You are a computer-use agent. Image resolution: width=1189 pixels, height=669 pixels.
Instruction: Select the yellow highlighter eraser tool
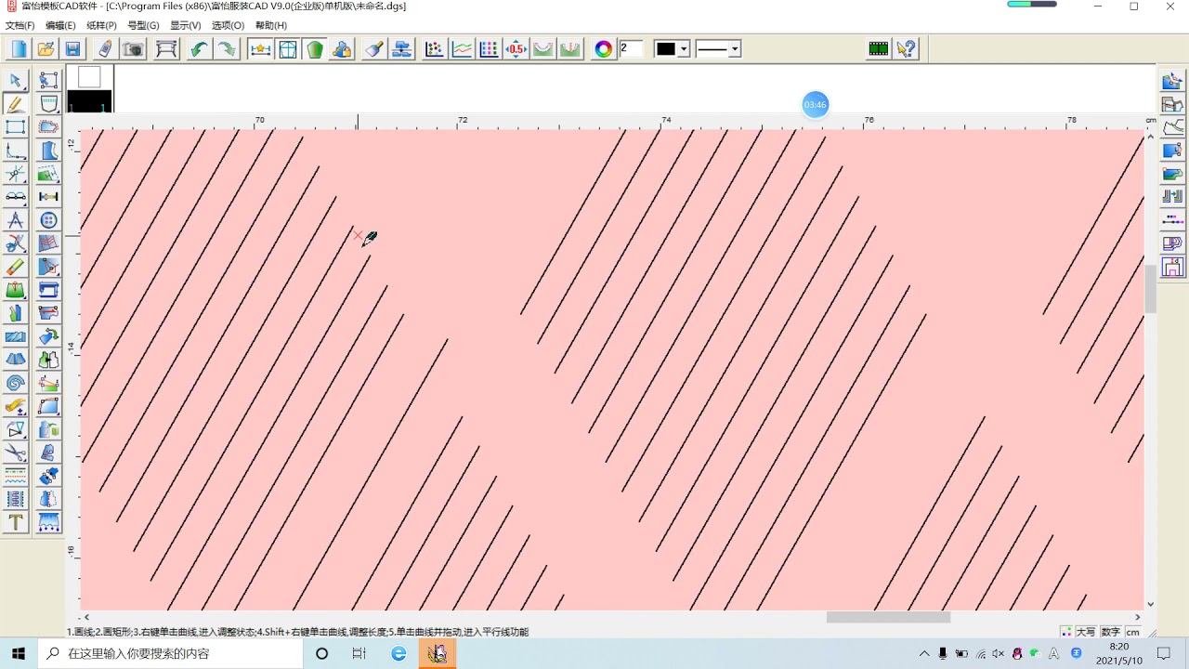click(x=16, y=267)
